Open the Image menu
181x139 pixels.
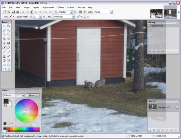click(x=26, y=7)
